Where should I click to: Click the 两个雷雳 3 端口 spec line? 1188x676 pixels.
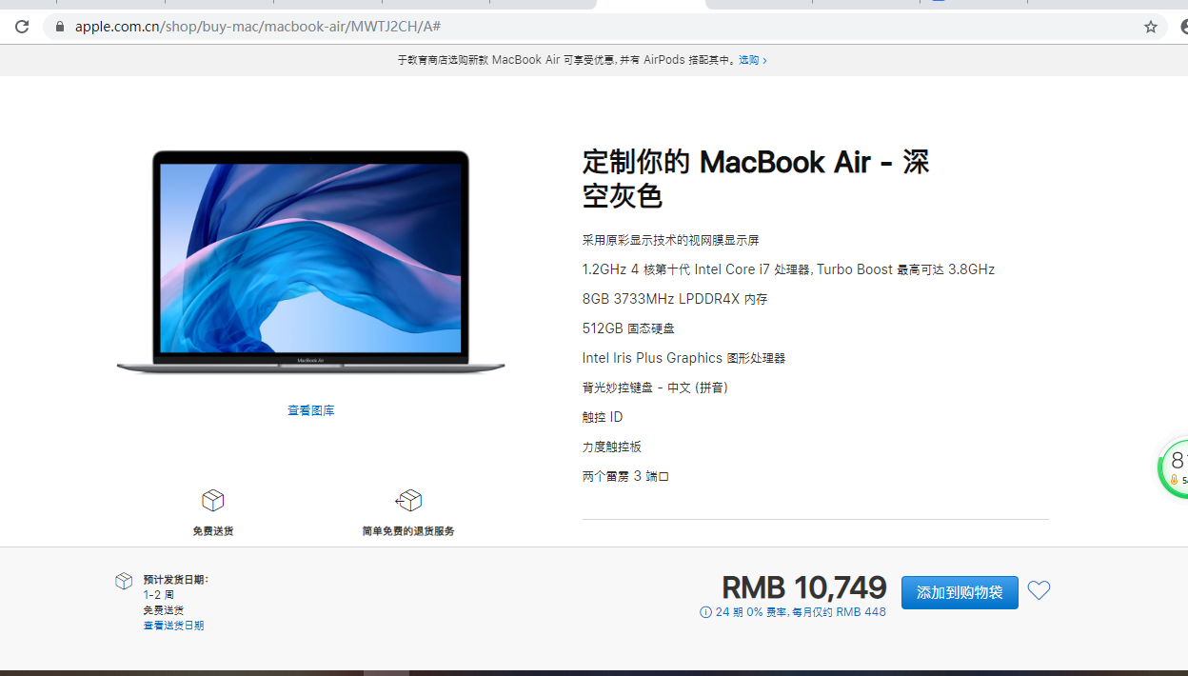click(x=626, y=476)
